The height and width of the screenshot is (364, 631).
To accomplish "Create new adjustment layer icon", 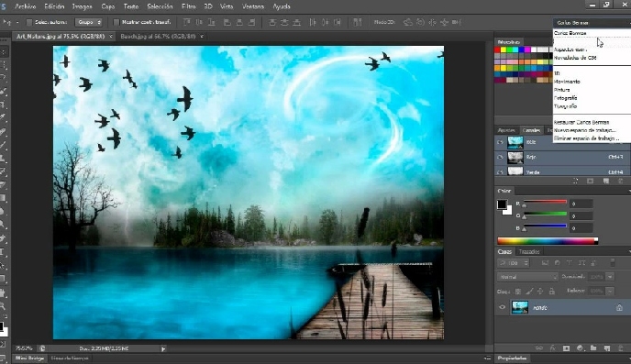I will pos(580,347).
